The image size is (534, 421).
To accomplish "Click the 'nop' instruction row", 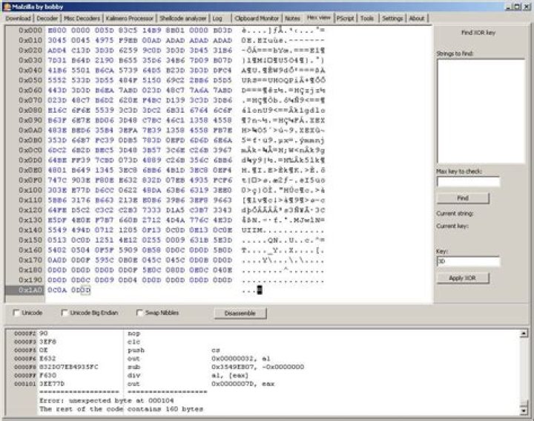I will pos(133,333).
